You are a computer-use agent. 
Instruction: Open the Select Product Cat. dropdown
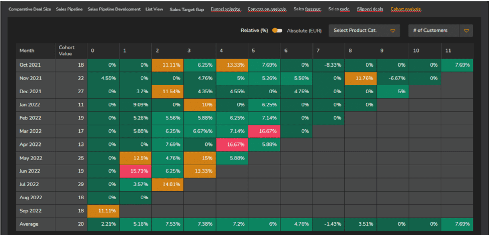[364, 31]
